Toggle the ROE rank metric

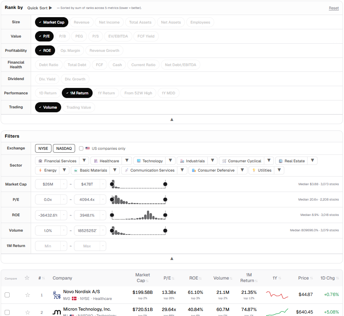45,50
